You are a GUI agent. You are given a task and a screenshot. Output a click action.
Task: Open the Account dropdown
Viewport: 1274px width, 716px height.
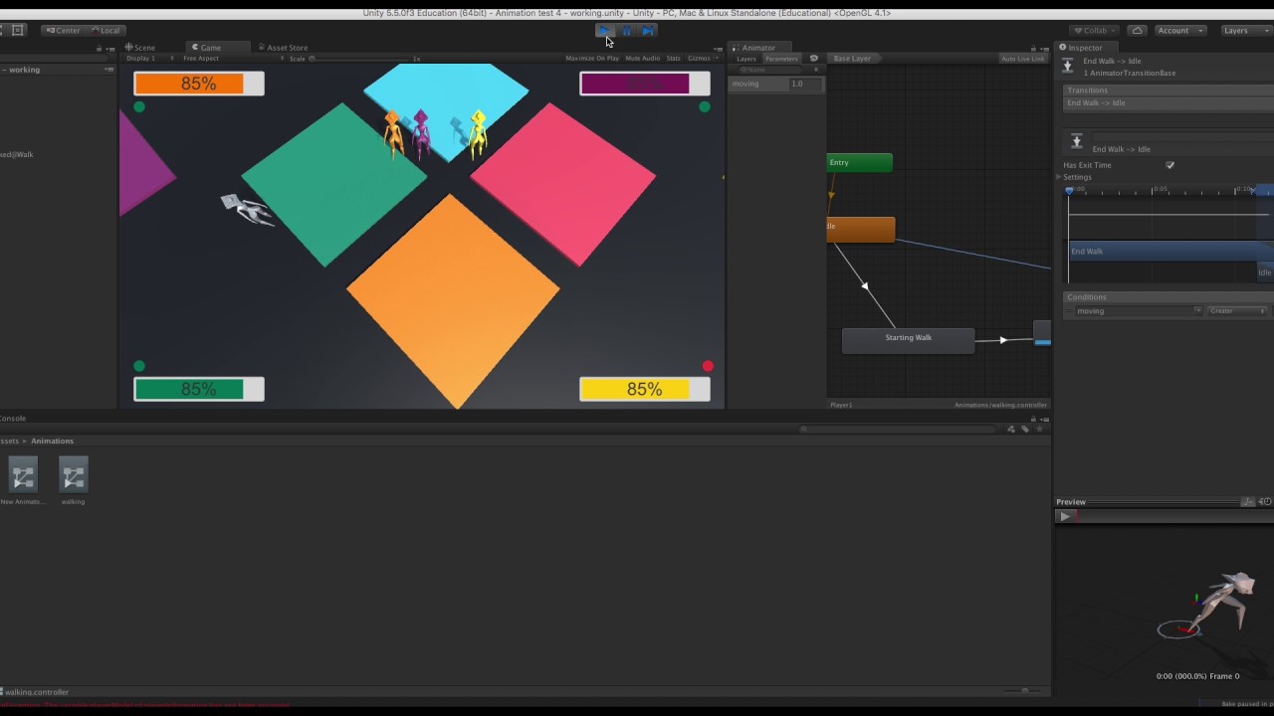click(x=1179, y=31)
